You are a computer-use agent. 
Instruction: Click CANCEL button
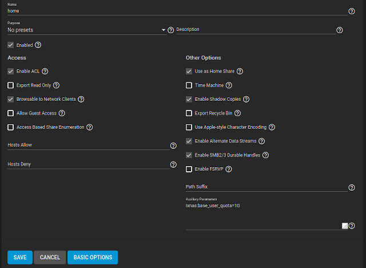[x=50, y=257]
